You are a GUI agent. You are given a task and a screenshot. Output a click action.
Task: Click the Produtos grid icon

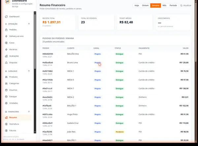[6, 77]
